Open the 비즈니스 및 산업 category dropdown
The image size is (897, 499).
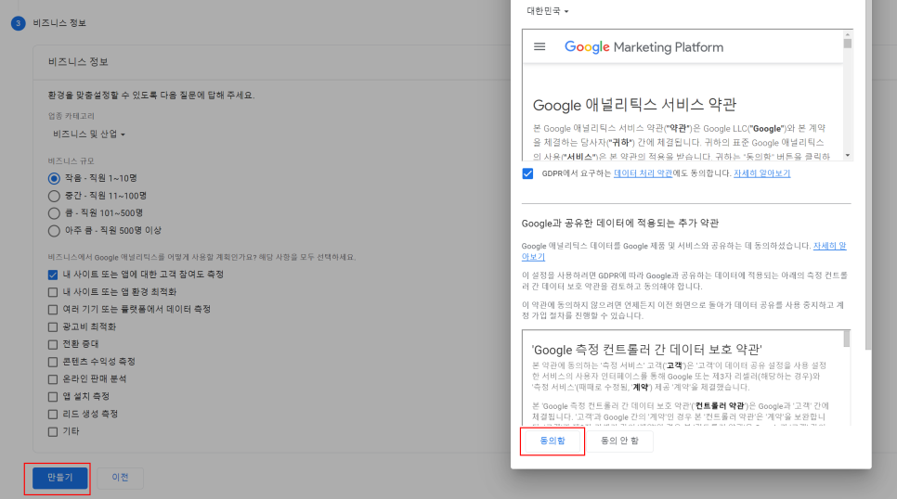(x=88, y=134)
